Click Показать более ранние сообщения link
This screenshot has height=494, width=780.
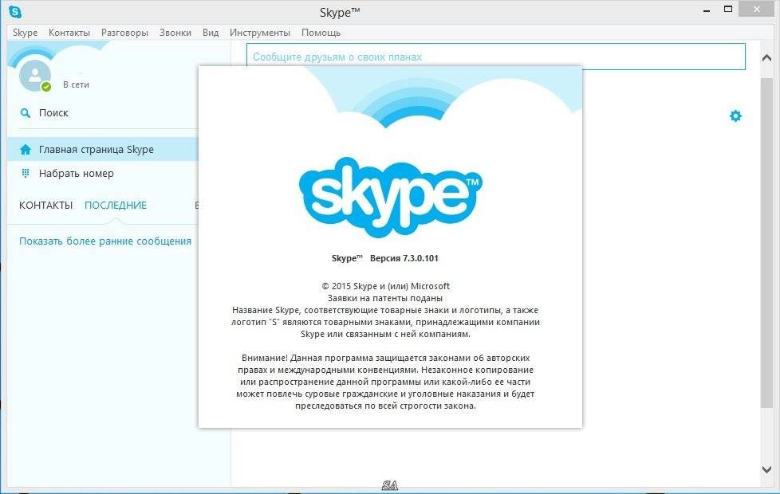point(105,241)
